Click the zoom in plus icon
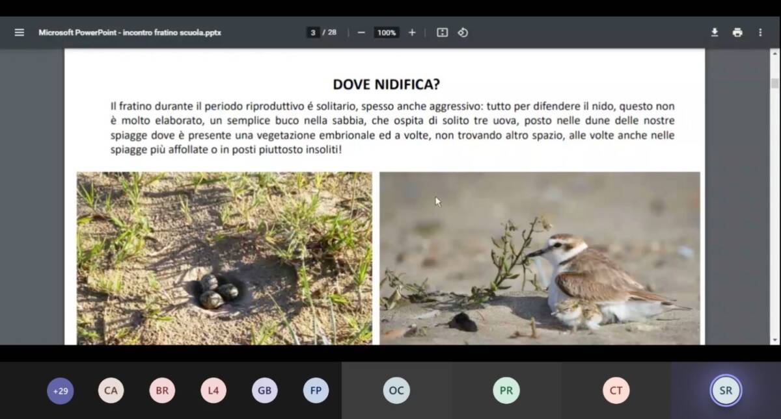The width and height of the screenshot is (781, 419). [x=412, y=32]
